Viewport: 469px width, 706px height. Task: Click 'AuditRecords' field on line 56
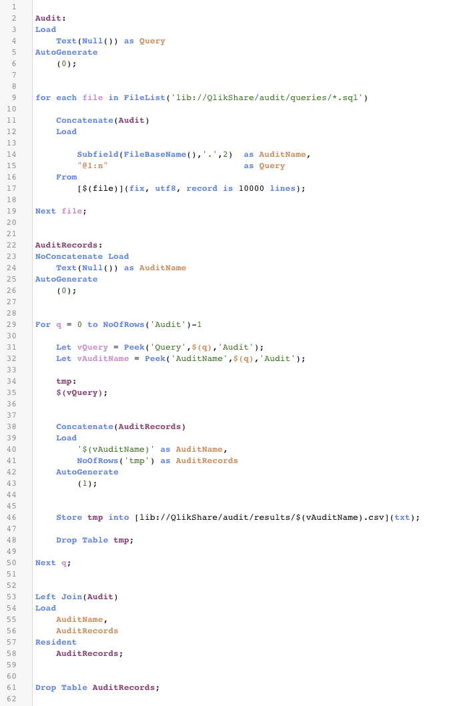[87, 631]
